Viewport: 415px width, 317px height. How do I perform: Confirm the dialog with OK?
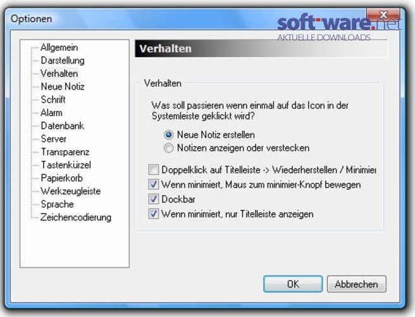click(x=293, y=284)
